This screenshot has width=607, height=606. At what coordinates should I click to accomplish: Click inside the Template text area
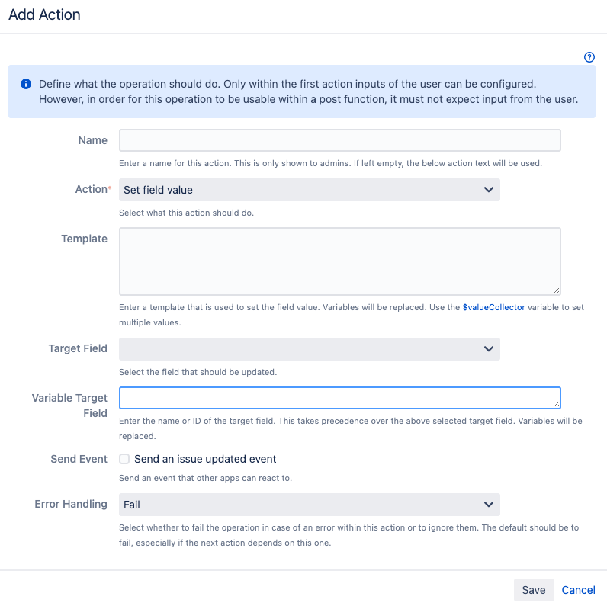click(x=339, y=261)
